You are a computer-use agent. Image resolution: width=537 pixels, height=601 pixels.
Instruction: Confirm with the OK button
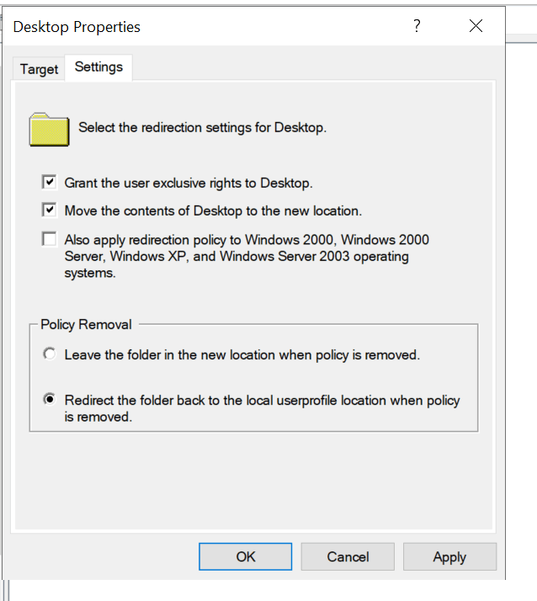245,556
